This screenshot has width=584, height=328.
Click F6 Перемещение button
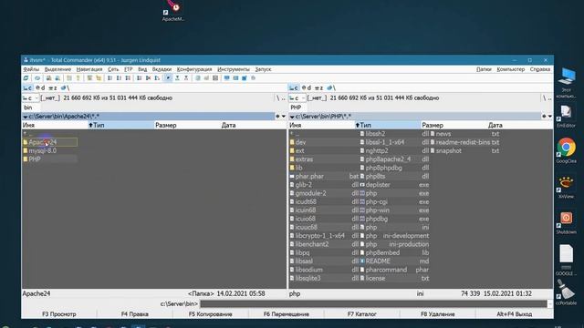coord(286,314)
